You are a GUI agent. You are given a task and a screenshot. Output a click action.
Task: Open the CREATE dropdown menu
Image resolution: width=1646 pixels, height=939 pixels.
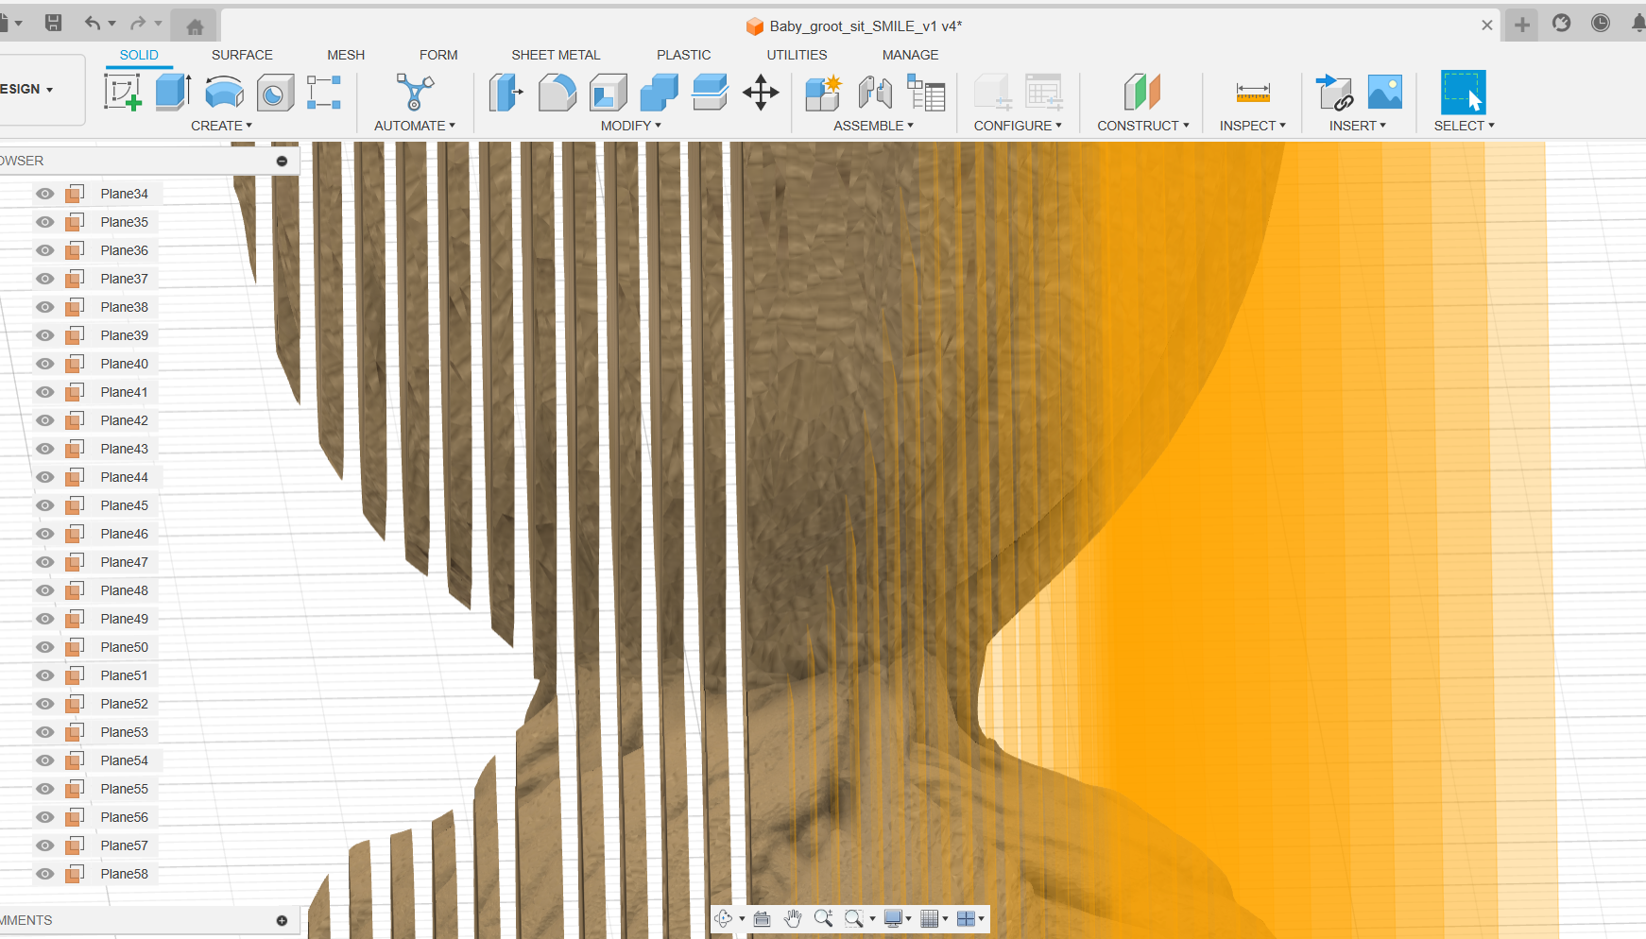point(222,126)
